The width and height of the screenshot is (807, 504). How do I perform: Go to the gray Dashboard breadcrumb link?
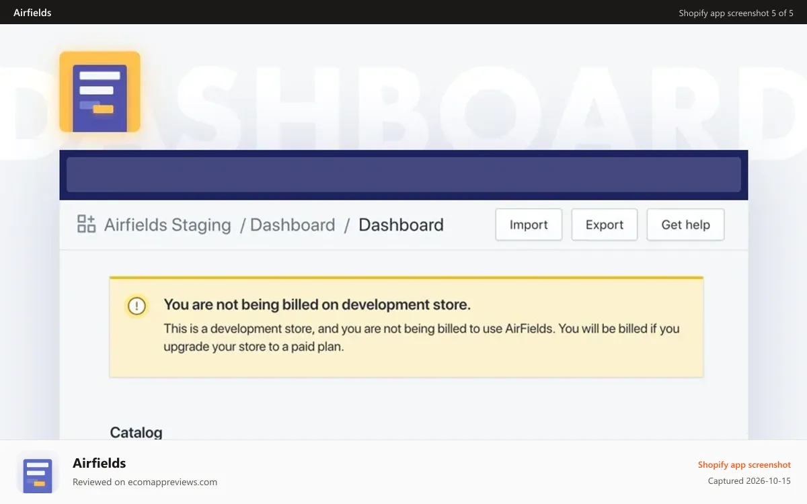pyautogui.click(x=293, y=224)
